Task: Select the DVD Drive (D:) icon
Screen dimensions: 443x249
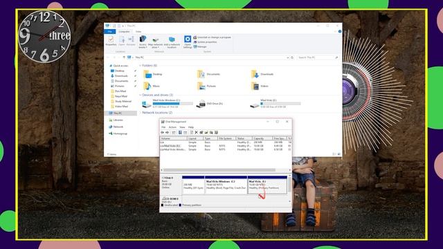Action: pos(201,104)
